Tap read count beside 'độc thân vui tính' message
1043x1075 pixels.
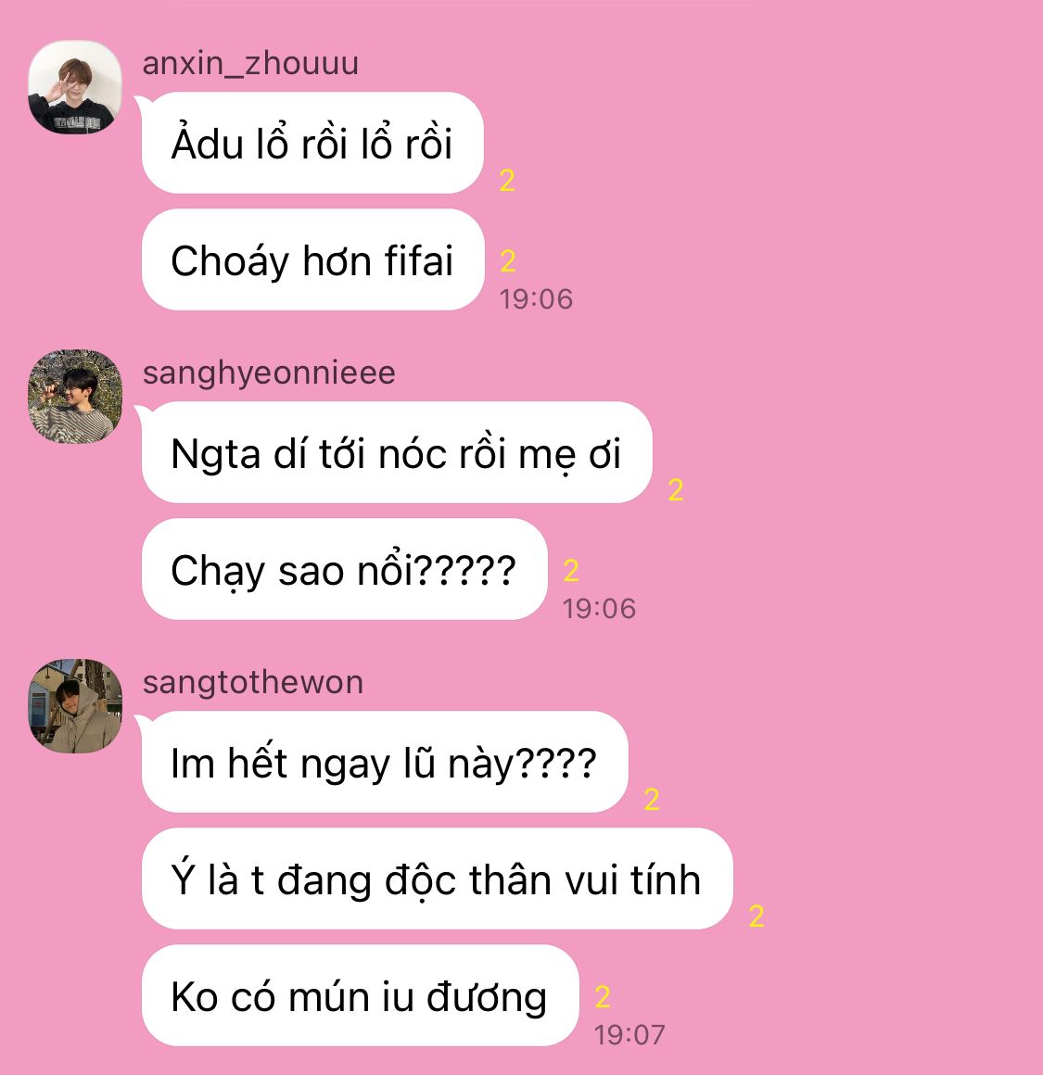(757, 916)
